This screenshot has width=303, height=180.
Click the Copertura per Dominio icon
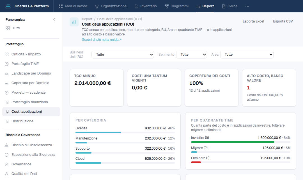[x=6, y=83]
